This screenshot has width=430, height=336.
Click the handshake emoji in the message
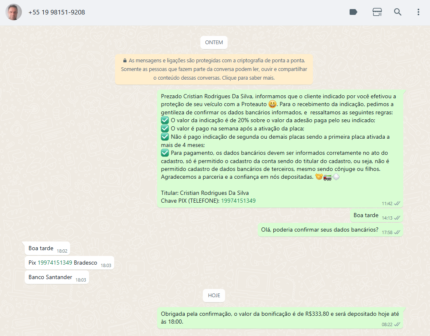[319, 177]
